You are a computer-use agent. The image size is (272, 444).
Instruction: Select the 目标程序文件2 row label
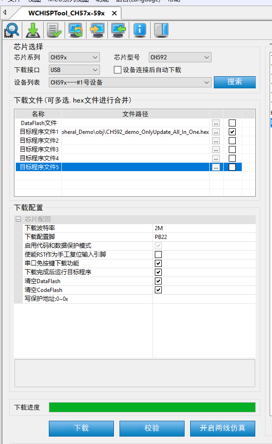click(39, 141)
